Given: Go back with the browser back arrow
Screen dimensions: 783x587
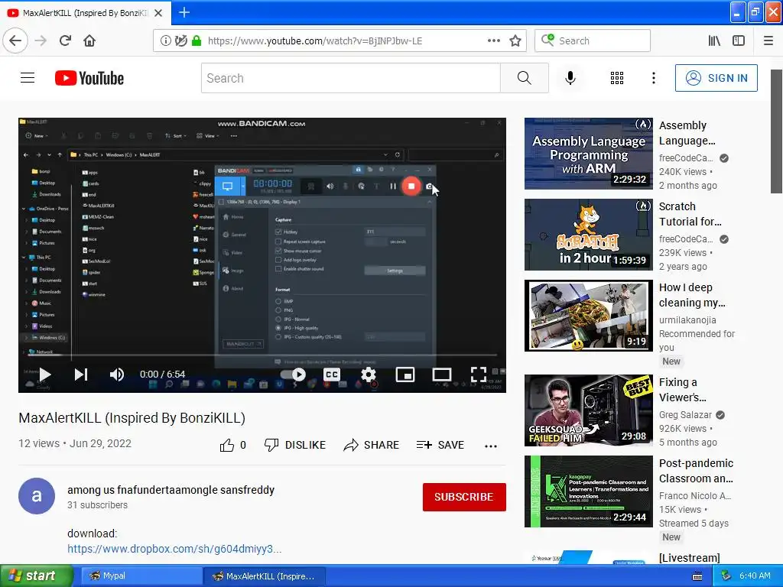Looking at the screenshot, I should (x=15, y=41).
